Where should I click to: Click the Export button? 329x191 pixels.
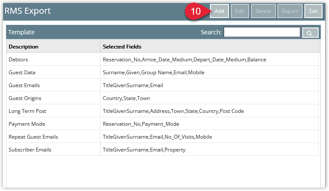click(290, 11)
